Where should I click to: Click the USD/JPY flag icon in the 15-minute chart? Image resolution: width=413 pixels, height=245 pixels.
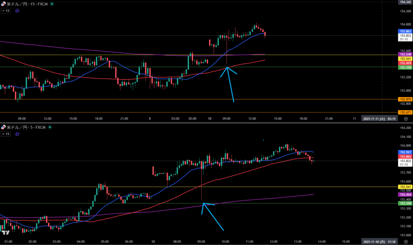4,4
